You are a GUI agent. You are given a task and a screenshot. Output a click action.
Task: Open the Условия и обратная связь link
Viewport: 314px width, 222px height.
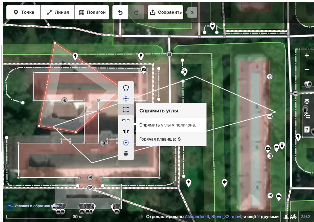click(37, 206)
